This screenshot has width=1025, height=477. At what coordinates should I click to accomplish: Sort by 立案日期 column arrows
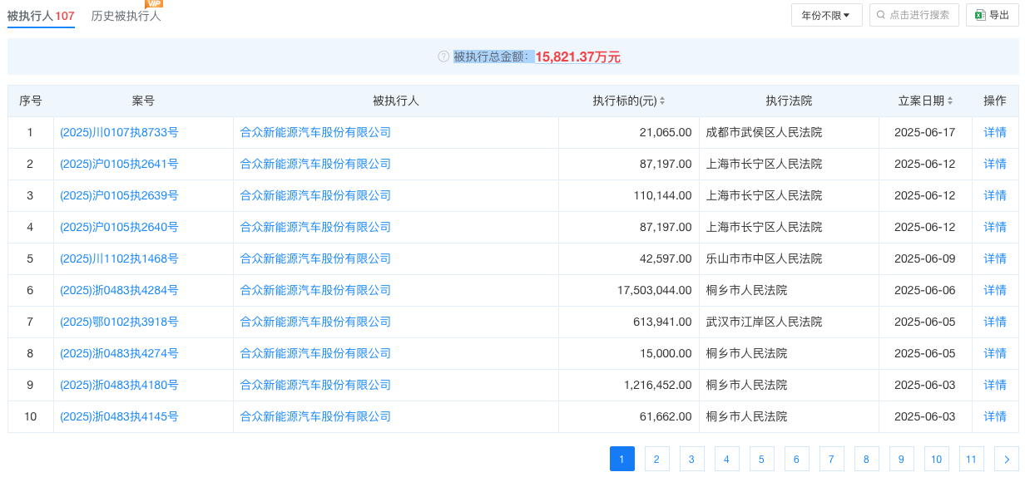click(x=950, y=101)
